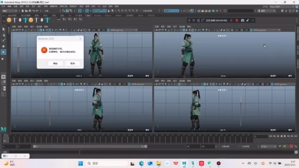Click the first cyan T-pose shelf icon
Viewport: 299px width, 168px height.
coord(25,20)
